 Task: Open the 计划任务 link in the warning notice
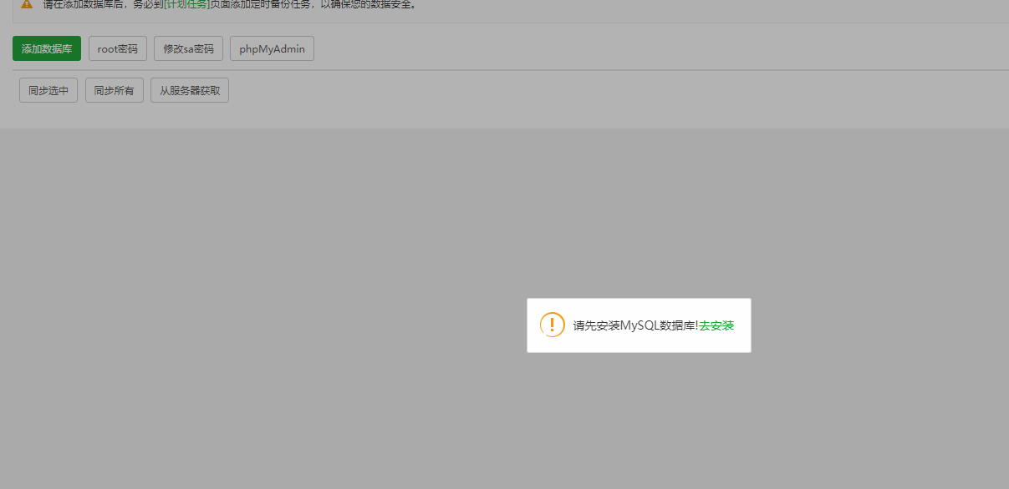coord(186,4)
